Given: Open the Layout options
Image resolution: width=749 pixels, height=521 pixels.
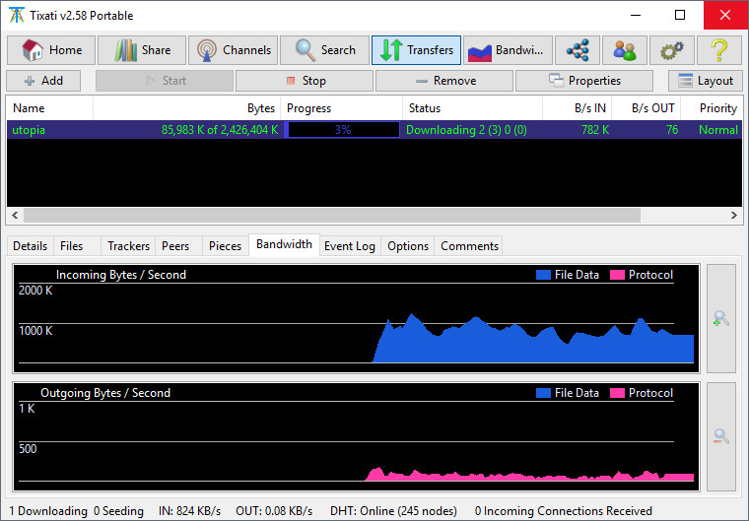Looking at the screenshot, I should (x=706, y=81).
